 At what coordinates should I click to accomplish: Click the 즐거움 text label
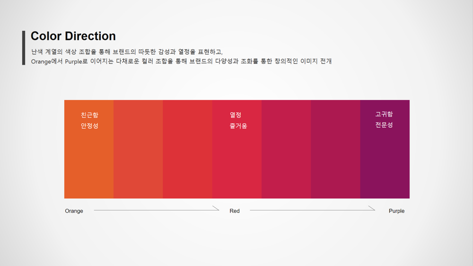point(238,126)
